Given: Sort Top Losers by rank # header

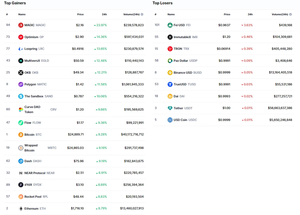Looking at the screenshot, I should (x=156, y=14).
